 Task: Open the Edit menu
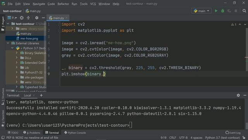pos(18,4)
